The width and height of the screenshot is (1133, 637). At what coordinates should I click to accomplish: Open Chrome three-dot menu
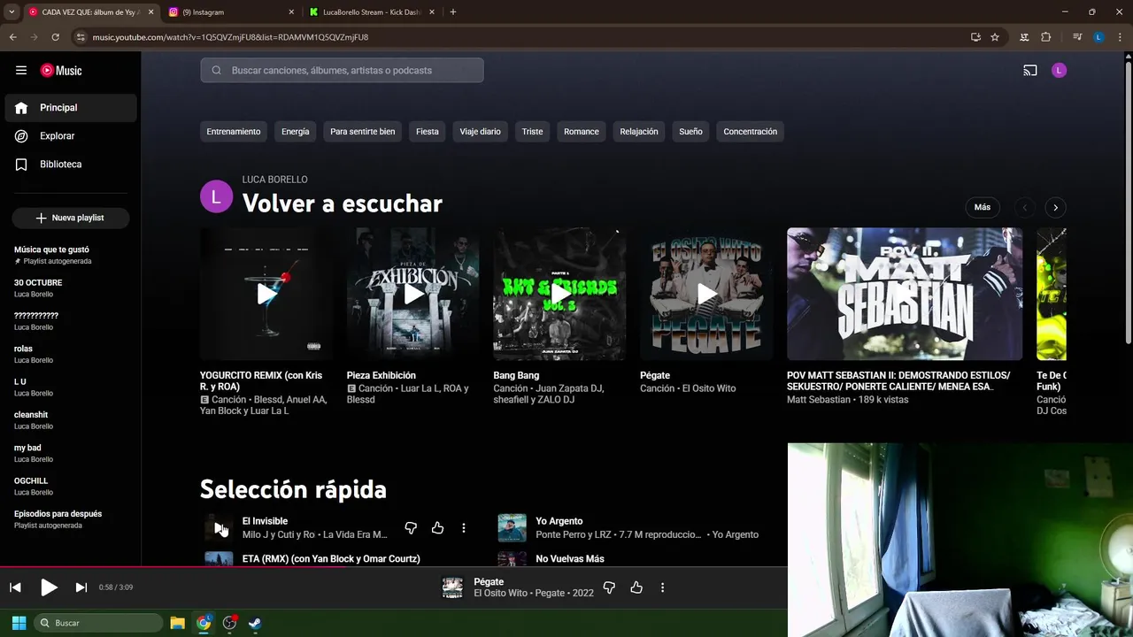point(1120,37)
